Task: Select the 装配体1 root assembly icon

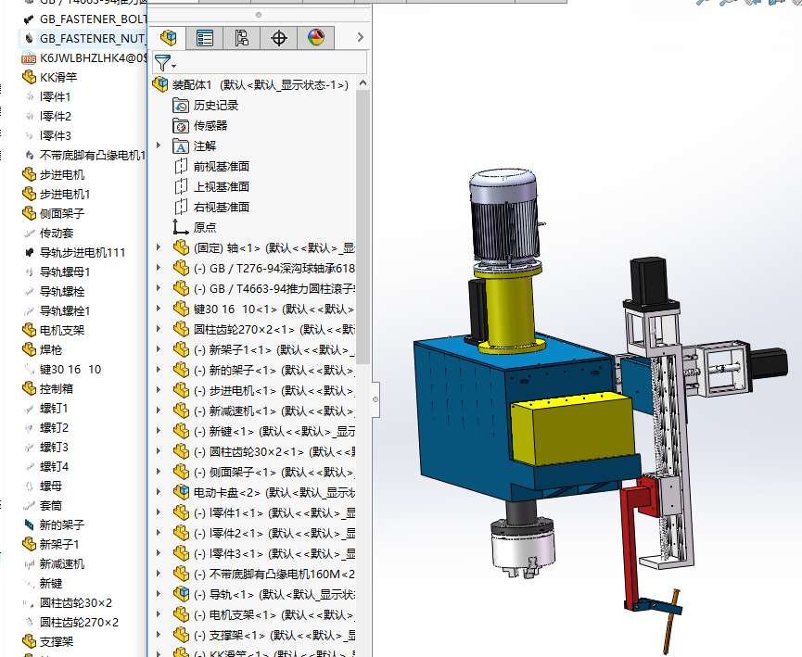Action: tap(160, 84)
